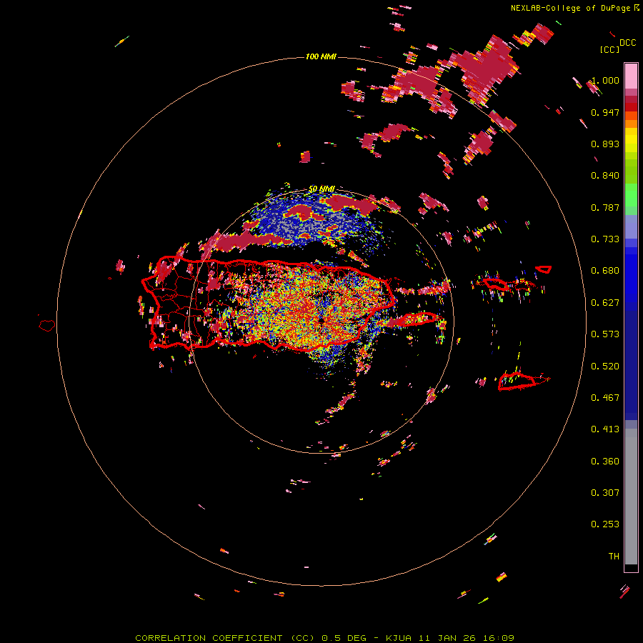The image size is (643, 643).
Task: Select the 0.573 color scale label
Action: tap(605, 334)
